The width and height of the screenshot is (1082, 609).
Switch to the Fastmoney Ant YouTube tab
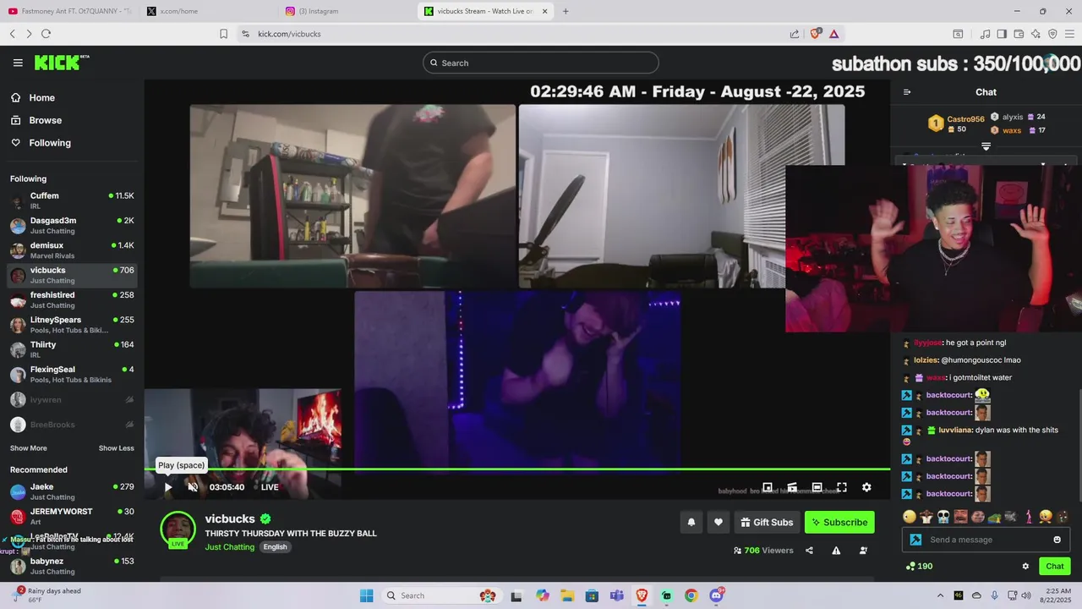[x=69, y=11]
